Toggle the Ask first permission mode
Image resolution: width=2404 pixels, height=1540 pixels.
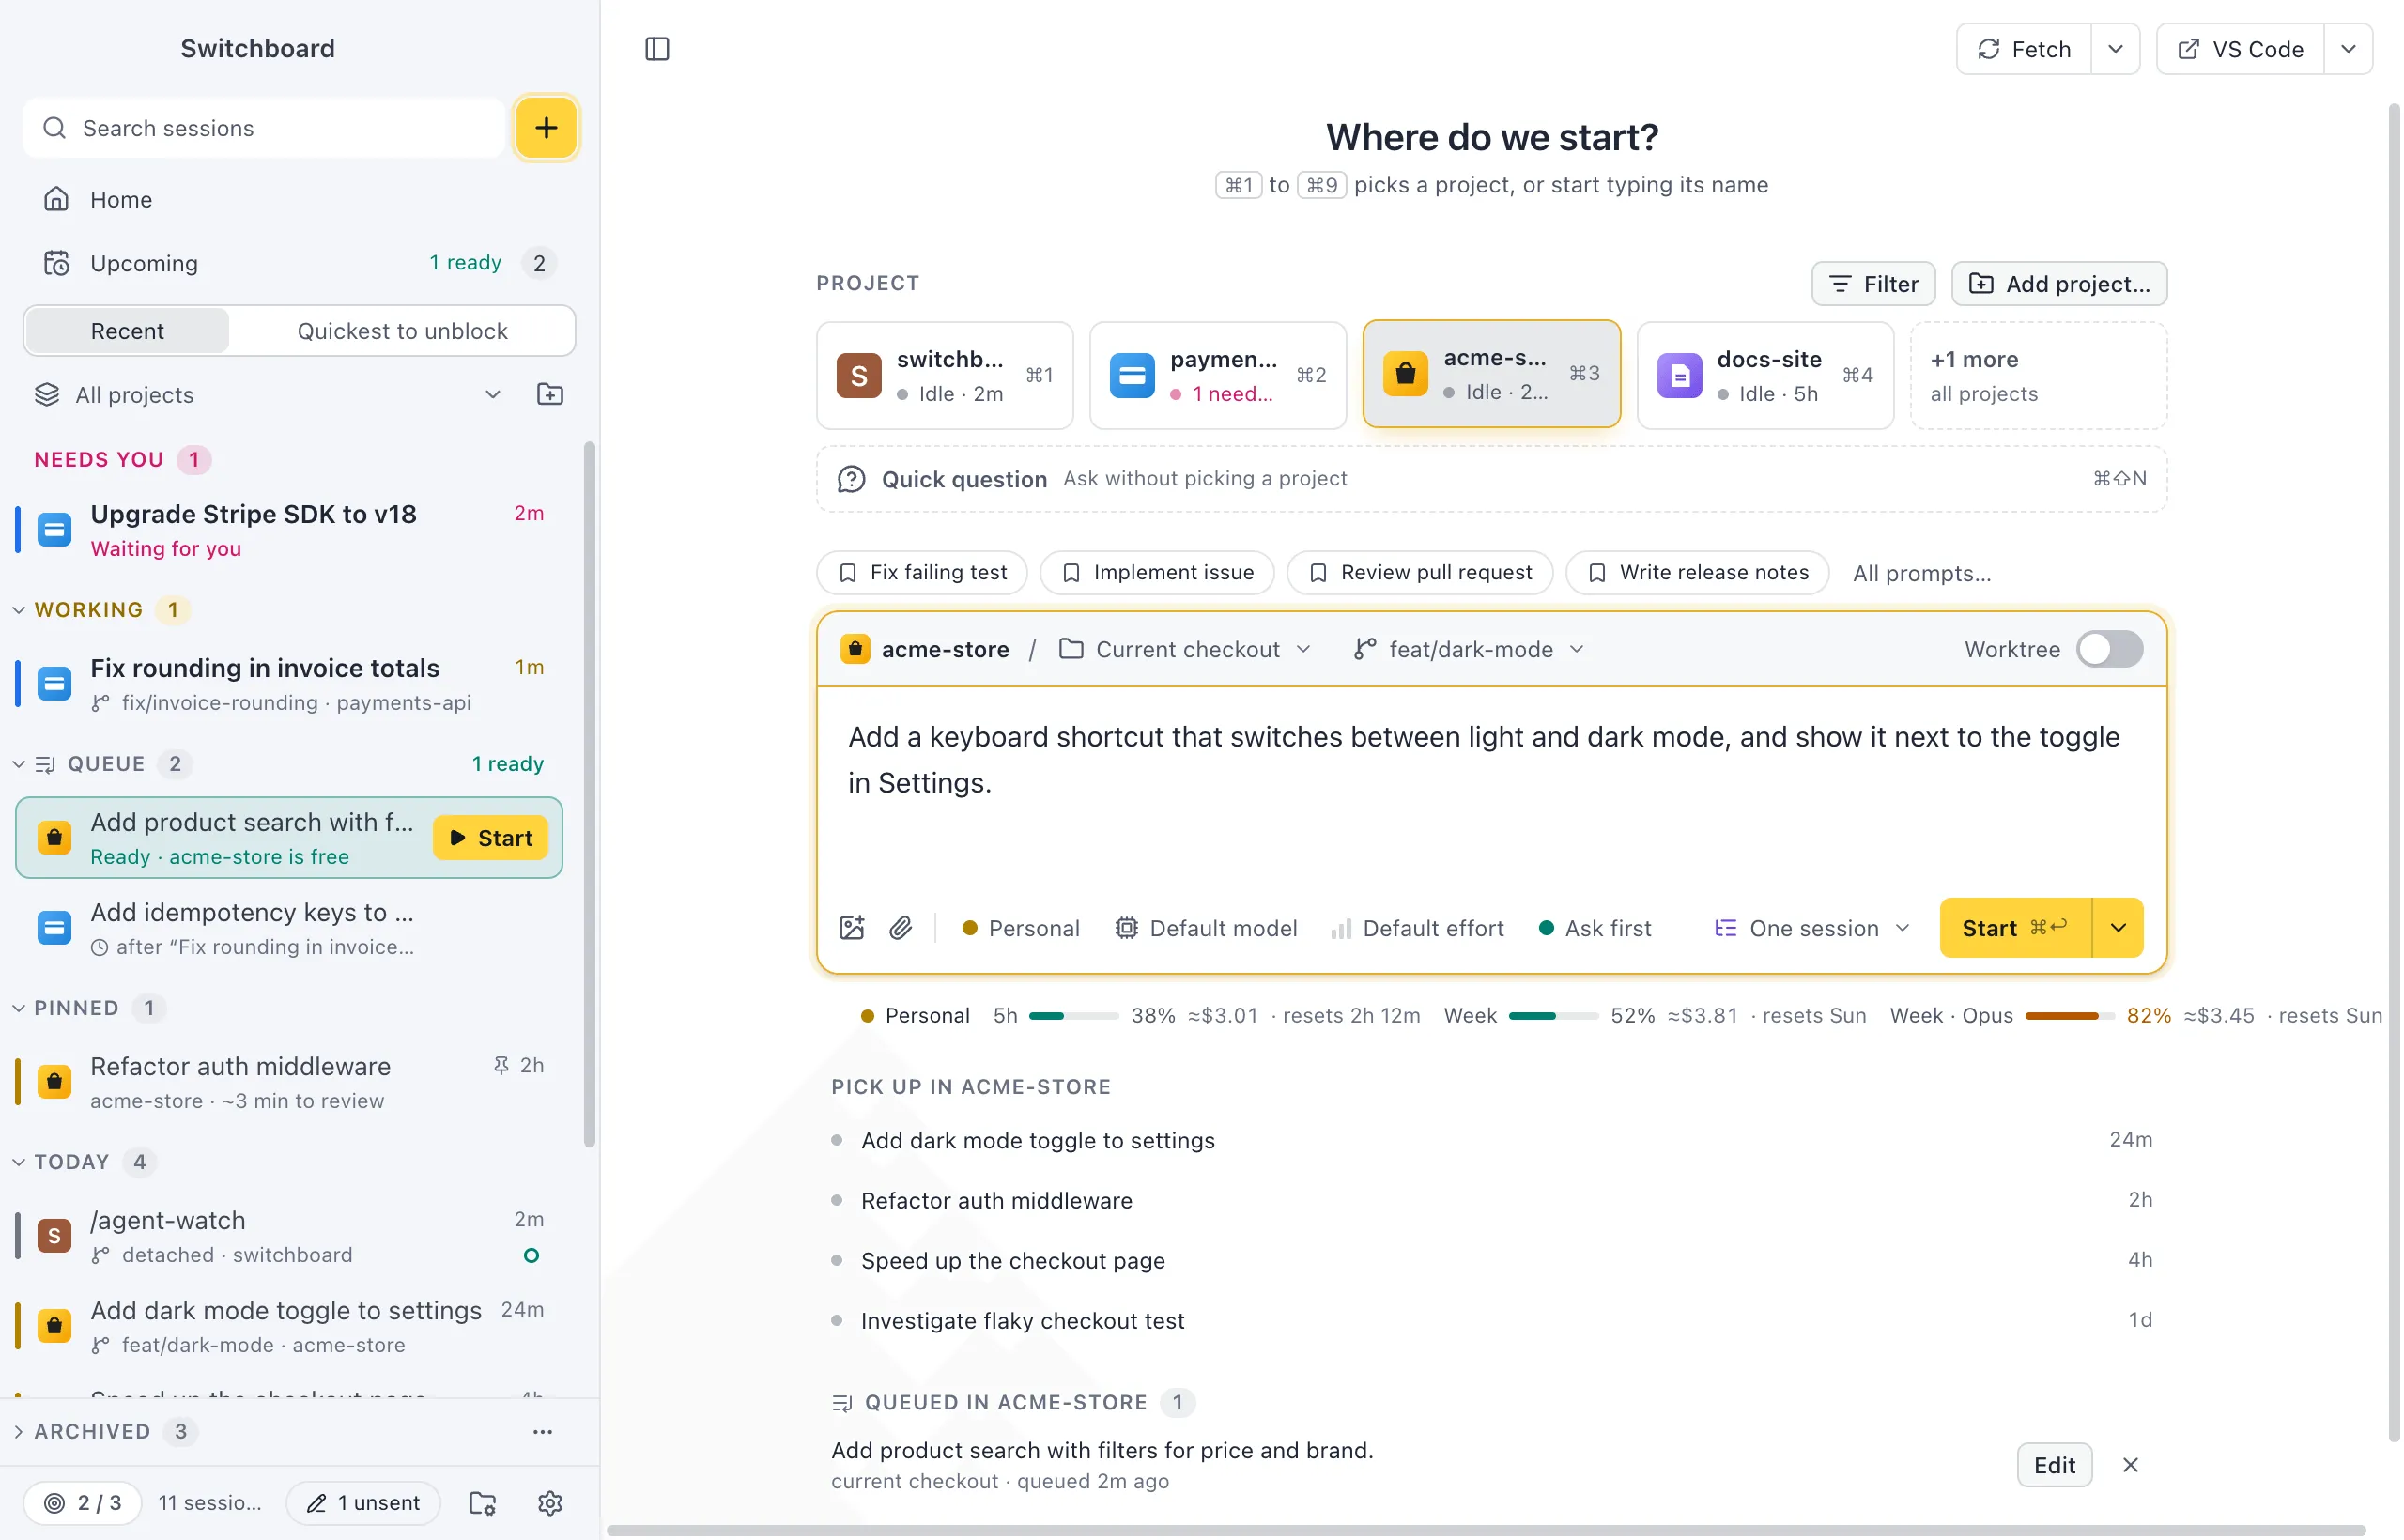coord(1595,928)
